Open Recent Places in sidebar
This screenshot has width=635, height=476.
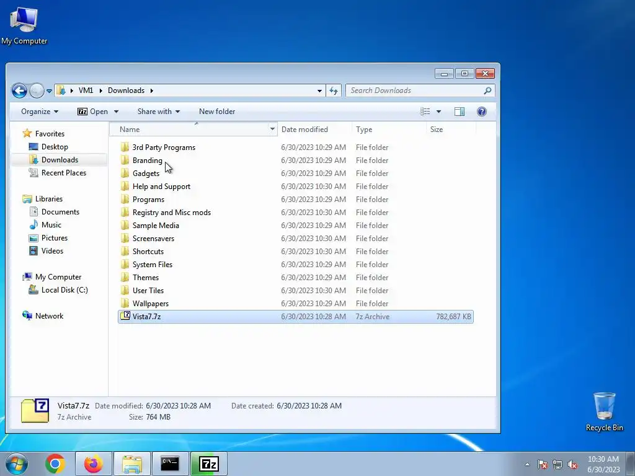click(57, 173)
